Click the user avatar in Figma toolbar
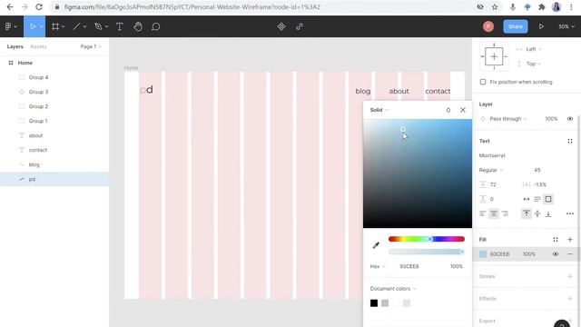The width and height of the screenshot is (581, 327). (488, 26)
